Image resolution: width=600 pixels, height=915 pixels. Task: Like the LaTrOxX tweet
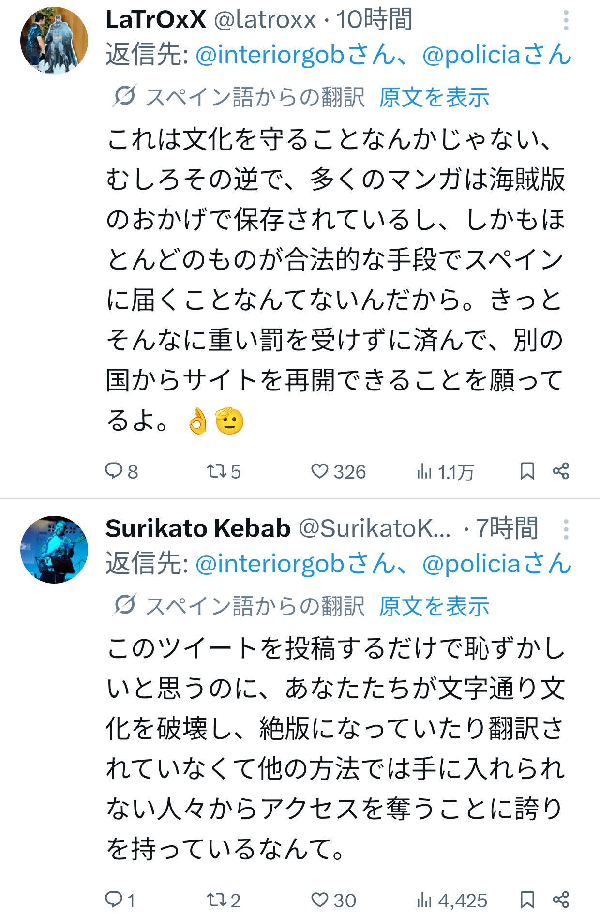coord(319,471)
